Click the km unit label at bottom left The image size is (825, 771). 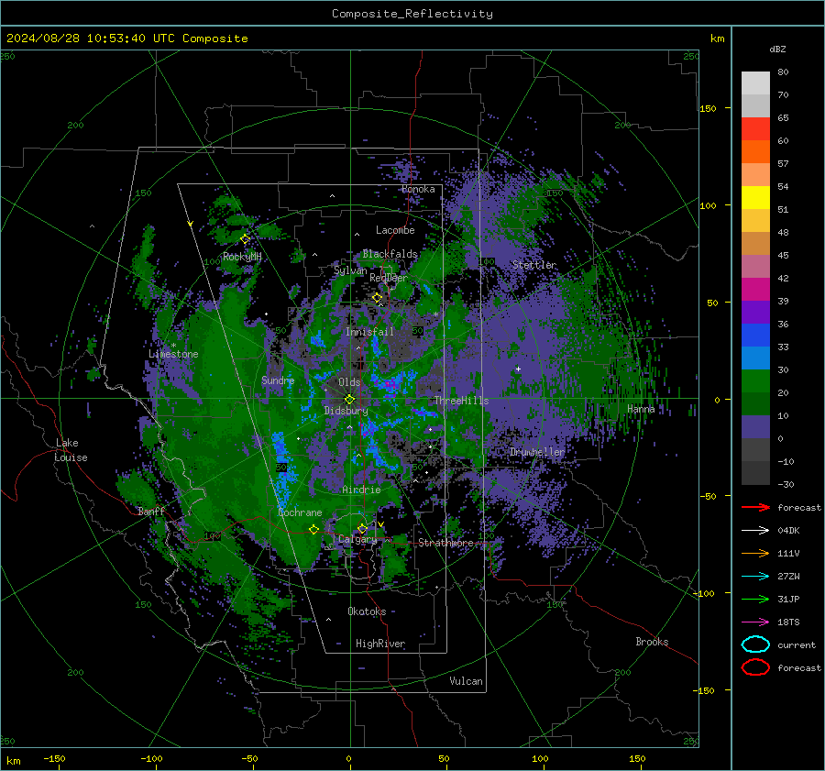(x=13, y=761)
